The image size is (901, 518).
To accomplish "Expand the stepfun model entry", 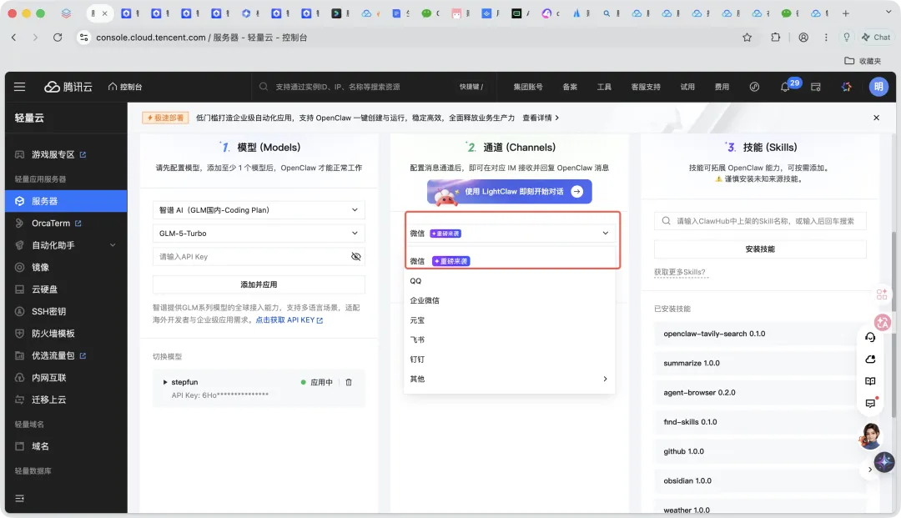I will pos(165,382).
